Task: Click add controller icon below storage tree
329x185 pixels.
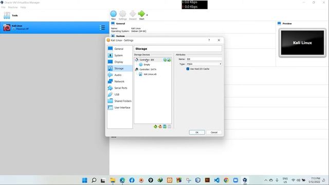Action: [155, 126]
